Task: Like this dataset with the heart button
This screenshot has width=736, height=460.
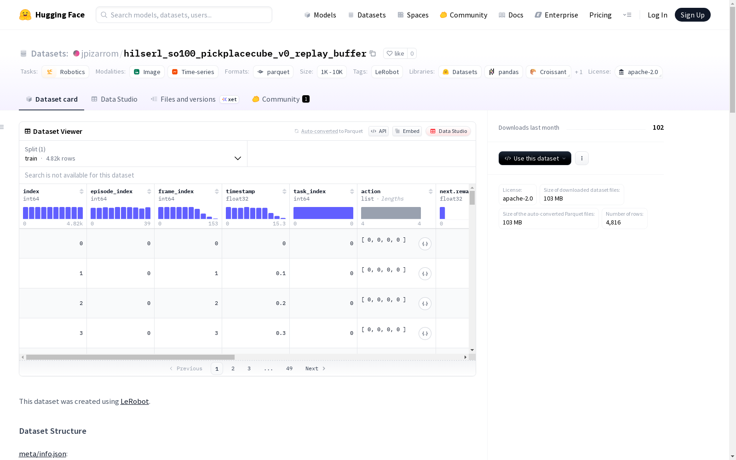Action: pos(395,53)
